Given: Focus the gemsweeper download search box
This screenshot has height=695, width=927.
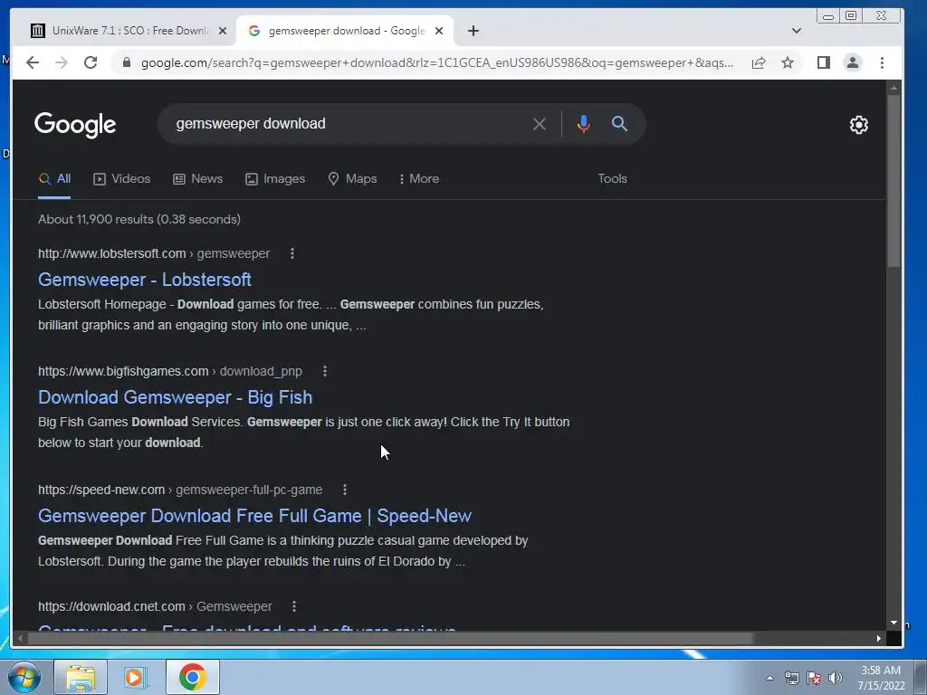Looking at the screenshot, I should click(349, 123).
